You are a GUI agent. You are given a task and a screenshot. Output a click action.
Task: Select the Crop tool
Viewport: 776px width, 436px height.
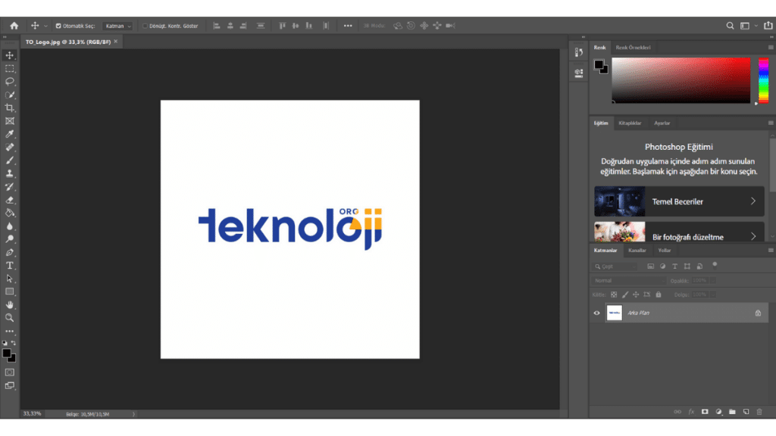(9, 107)
